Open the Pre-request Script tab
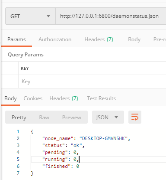The height and width of the screenshot is (180, 166). (160, 39)
